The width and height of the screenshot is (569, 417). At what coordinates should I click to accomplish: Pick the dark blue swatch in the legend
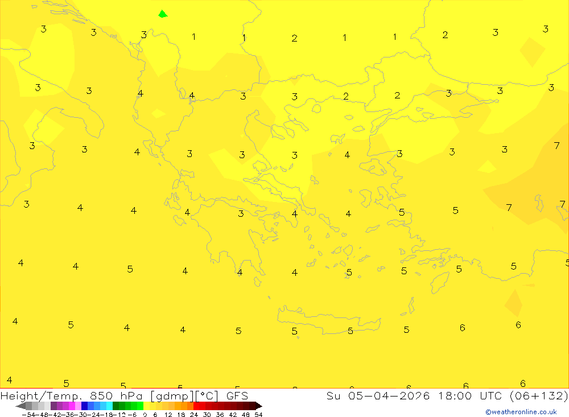[x=84, y=406]
